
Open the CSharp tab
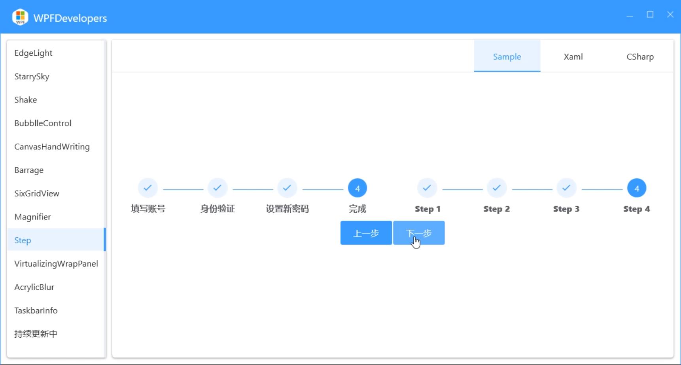640,56
